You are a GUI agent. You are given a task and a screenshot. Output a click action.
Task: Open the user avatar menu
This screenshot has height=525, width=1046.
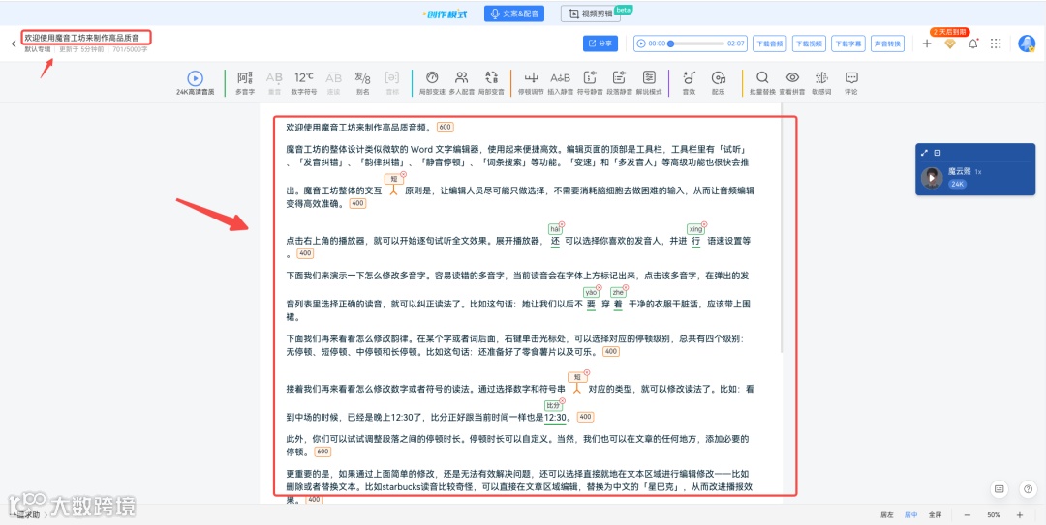coord(1027,44)
